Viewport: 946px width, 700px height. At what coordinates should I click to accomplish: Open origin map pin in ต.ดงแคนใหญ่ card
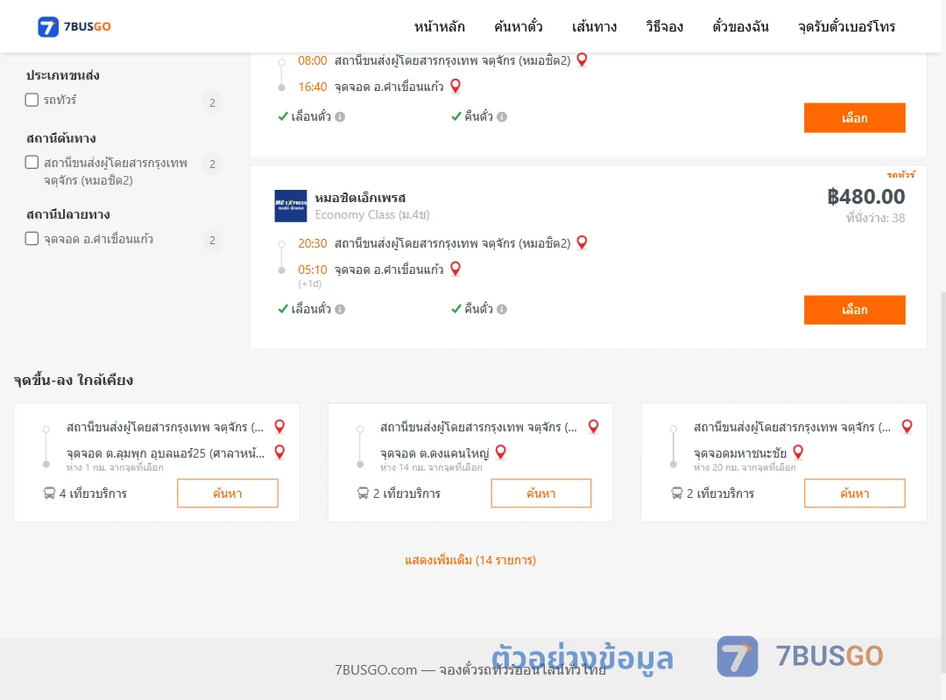pyautogui.click(x=593, y=426)
